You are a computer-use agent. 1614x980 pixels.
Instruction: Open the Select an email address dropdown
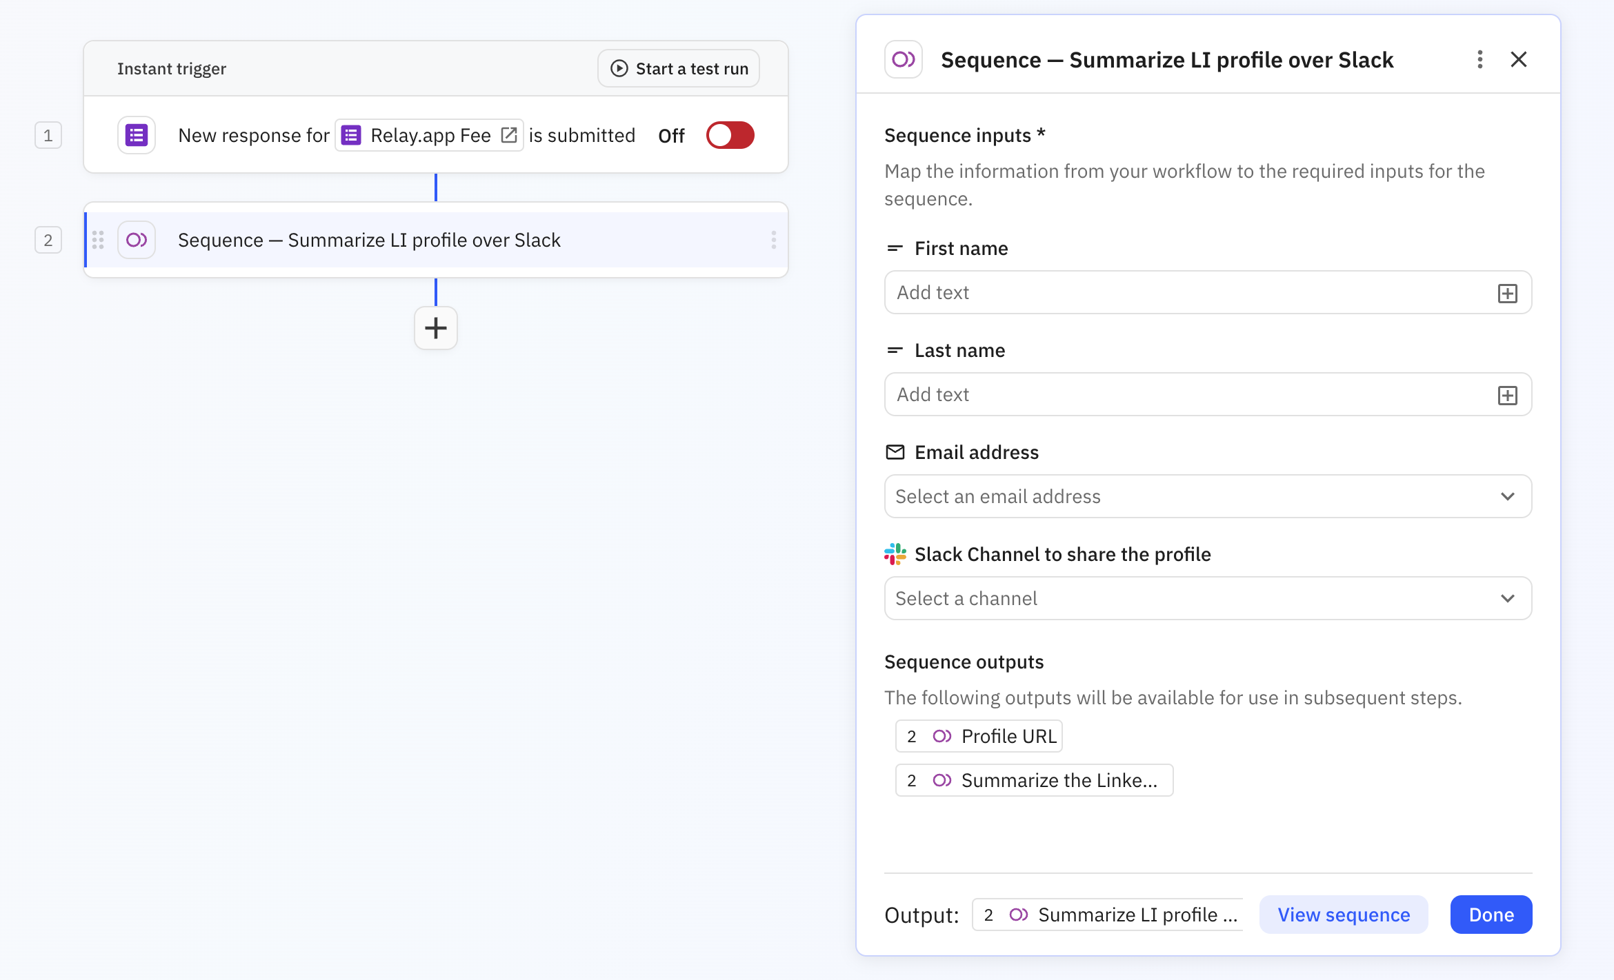(1207, 496)
